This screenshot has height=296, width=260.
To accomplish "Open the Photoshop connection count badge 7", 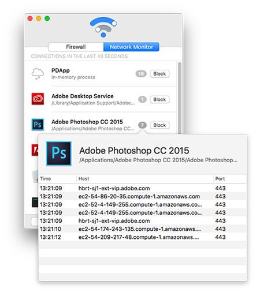I will click(142, 125).
